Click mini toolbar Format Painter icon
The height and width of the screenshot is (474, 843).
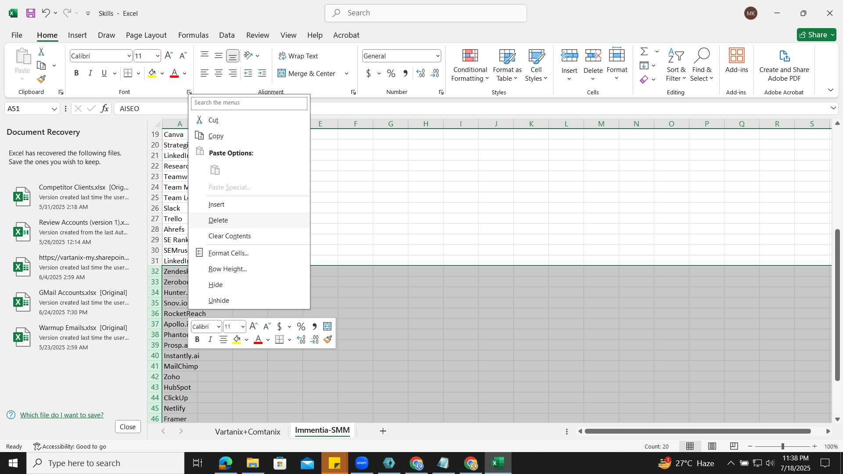(x=328, y=339)
